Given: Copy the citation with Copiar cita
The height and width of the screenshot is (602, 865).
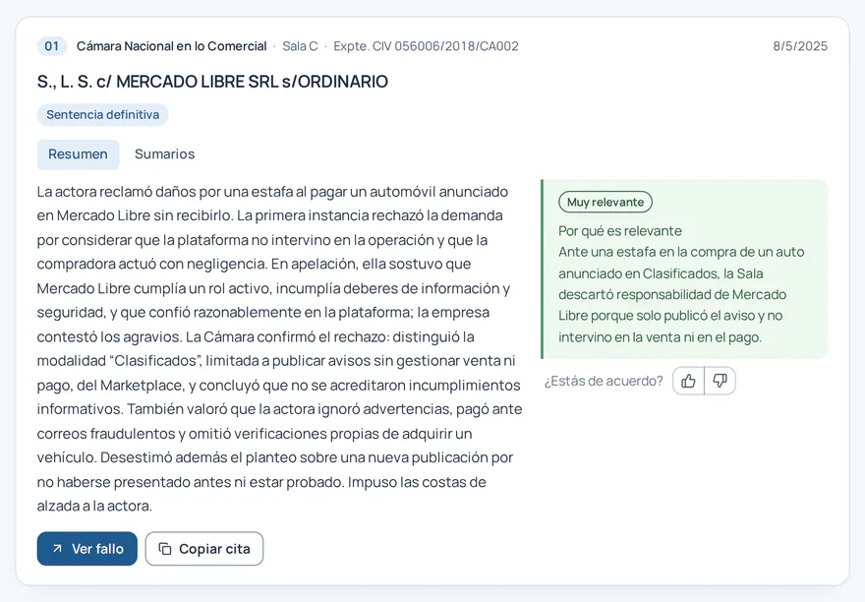Looking at the screenshot, I should click(204, 549).
